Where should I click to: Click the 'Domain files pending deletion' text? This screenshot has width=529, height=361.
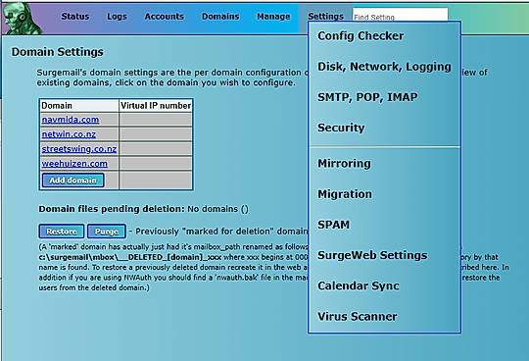pos(112,209)
